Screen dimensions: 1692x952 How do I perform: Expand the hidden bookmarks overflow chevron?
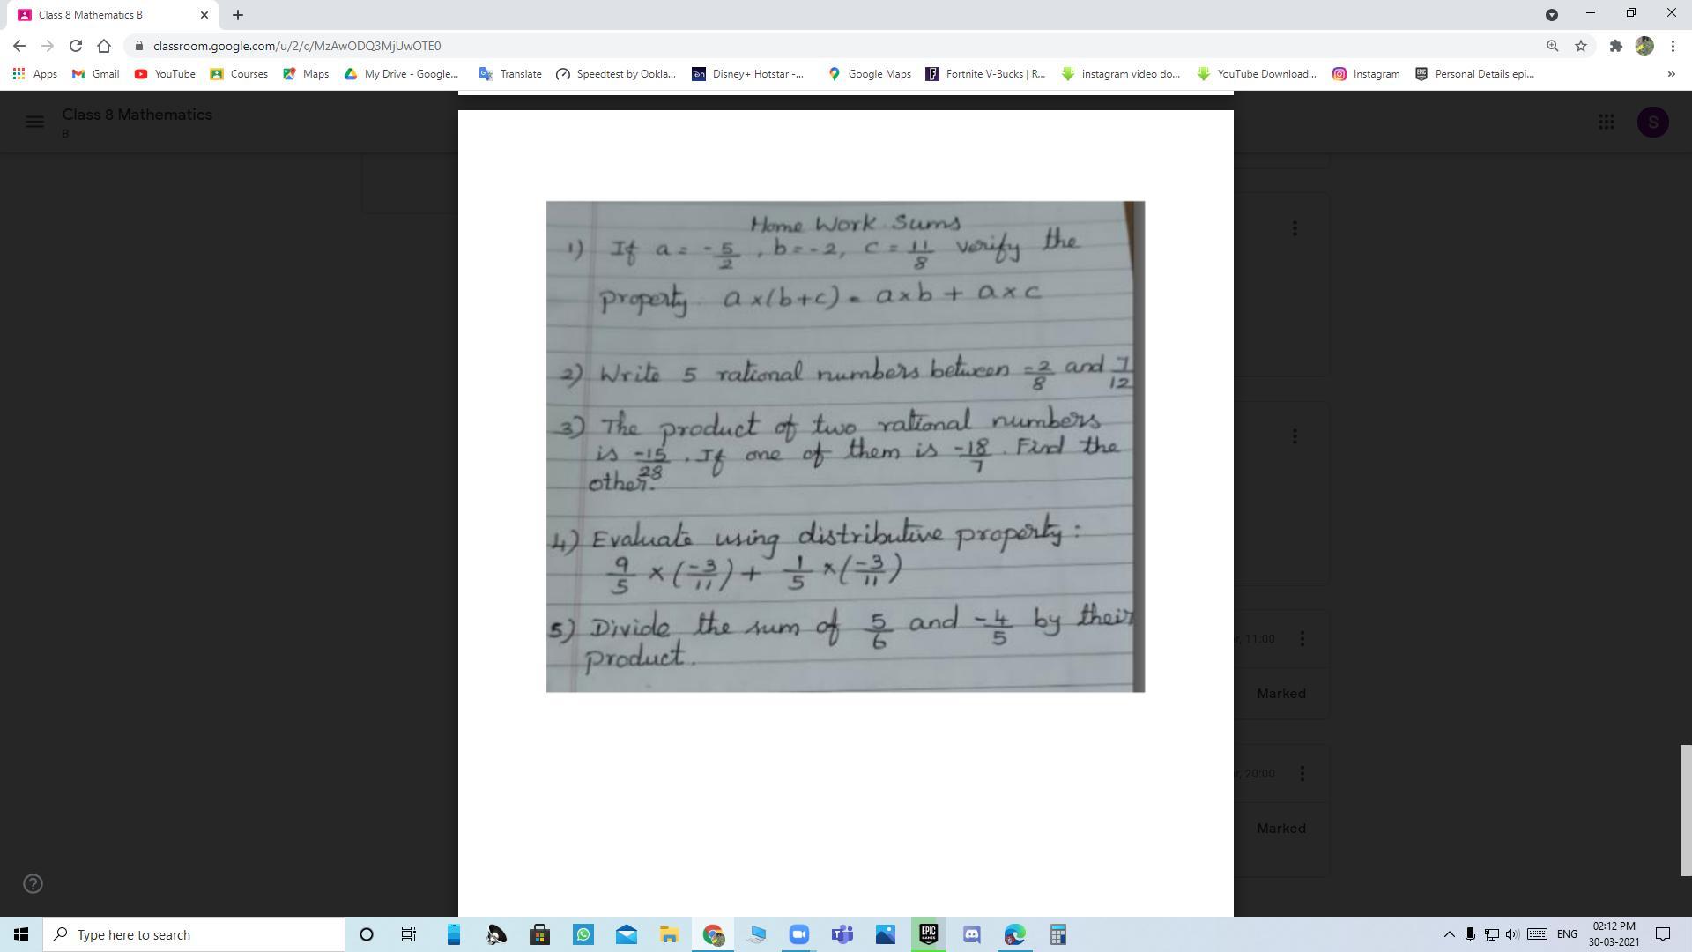pyautogui.click(x=1671, y=74)
